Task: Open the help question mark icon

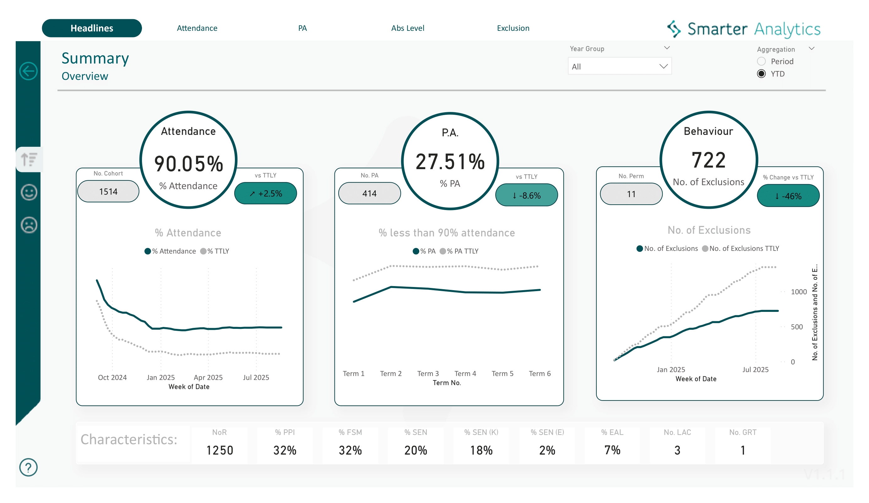Action: [28, 467]
